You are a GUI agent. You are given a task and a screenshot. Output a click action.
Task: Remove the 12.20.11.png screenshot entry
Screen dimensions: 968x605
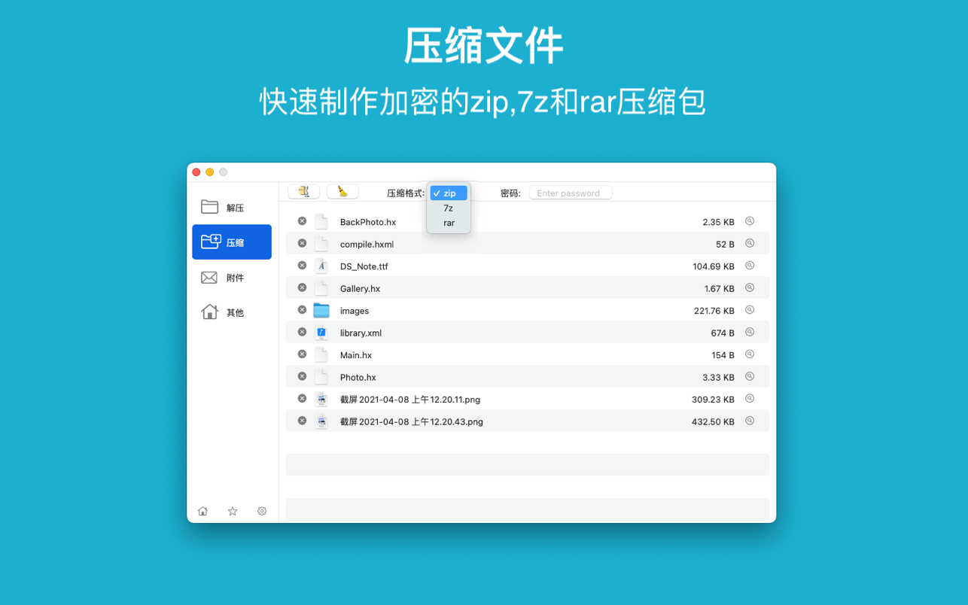(x=302, y=399)
